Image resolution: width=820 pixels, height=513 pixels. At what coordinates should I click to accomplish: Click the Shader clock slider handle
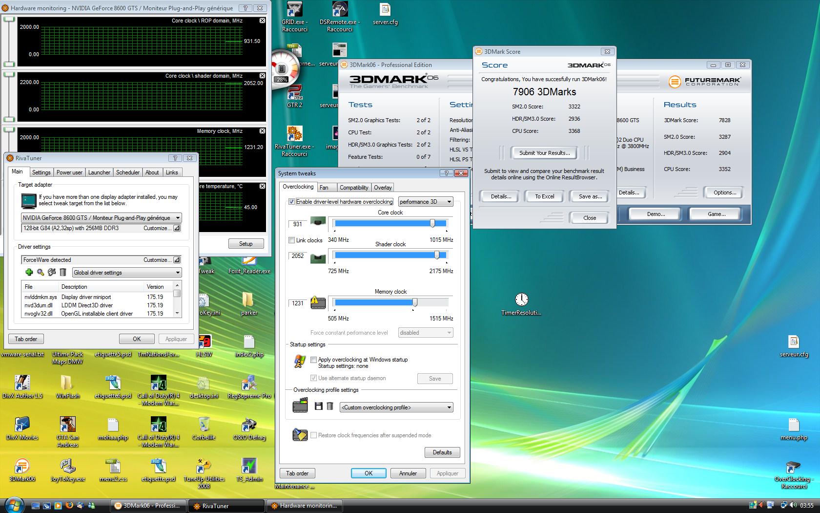coord(437,255)
